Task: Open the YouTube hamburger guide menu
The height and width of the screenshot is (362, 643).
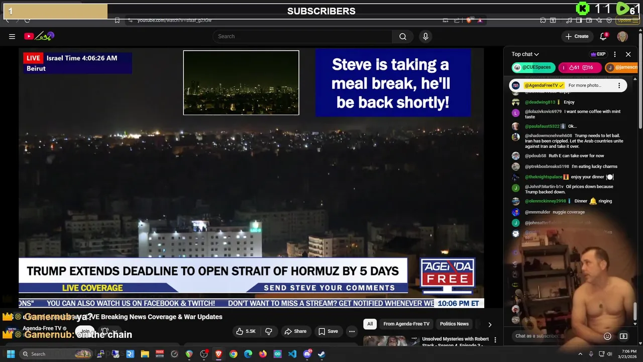Action: click(x=12, y=36)
